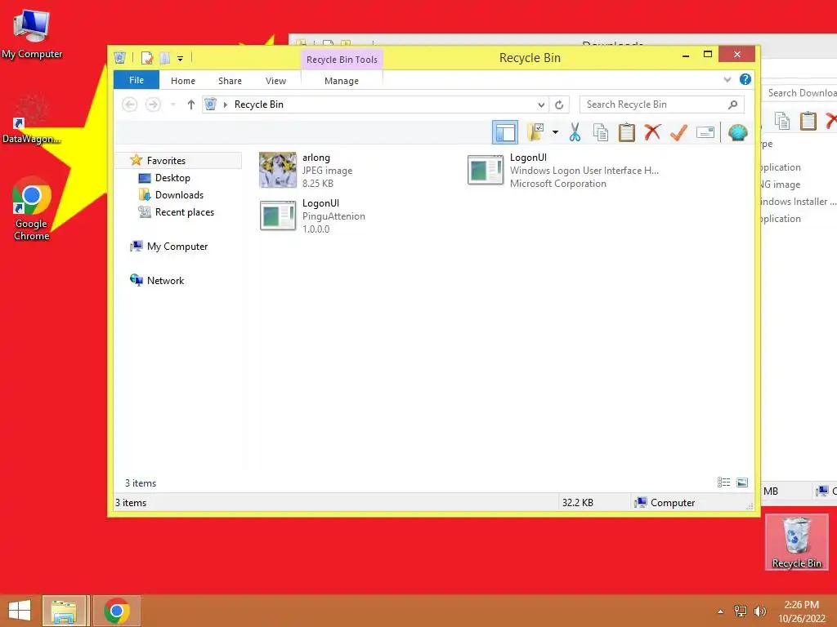This screenshot has width=837, height=627.
Task: Click the '3 items' status bar text
Action: pyautogui.click(x=131, y=503)
